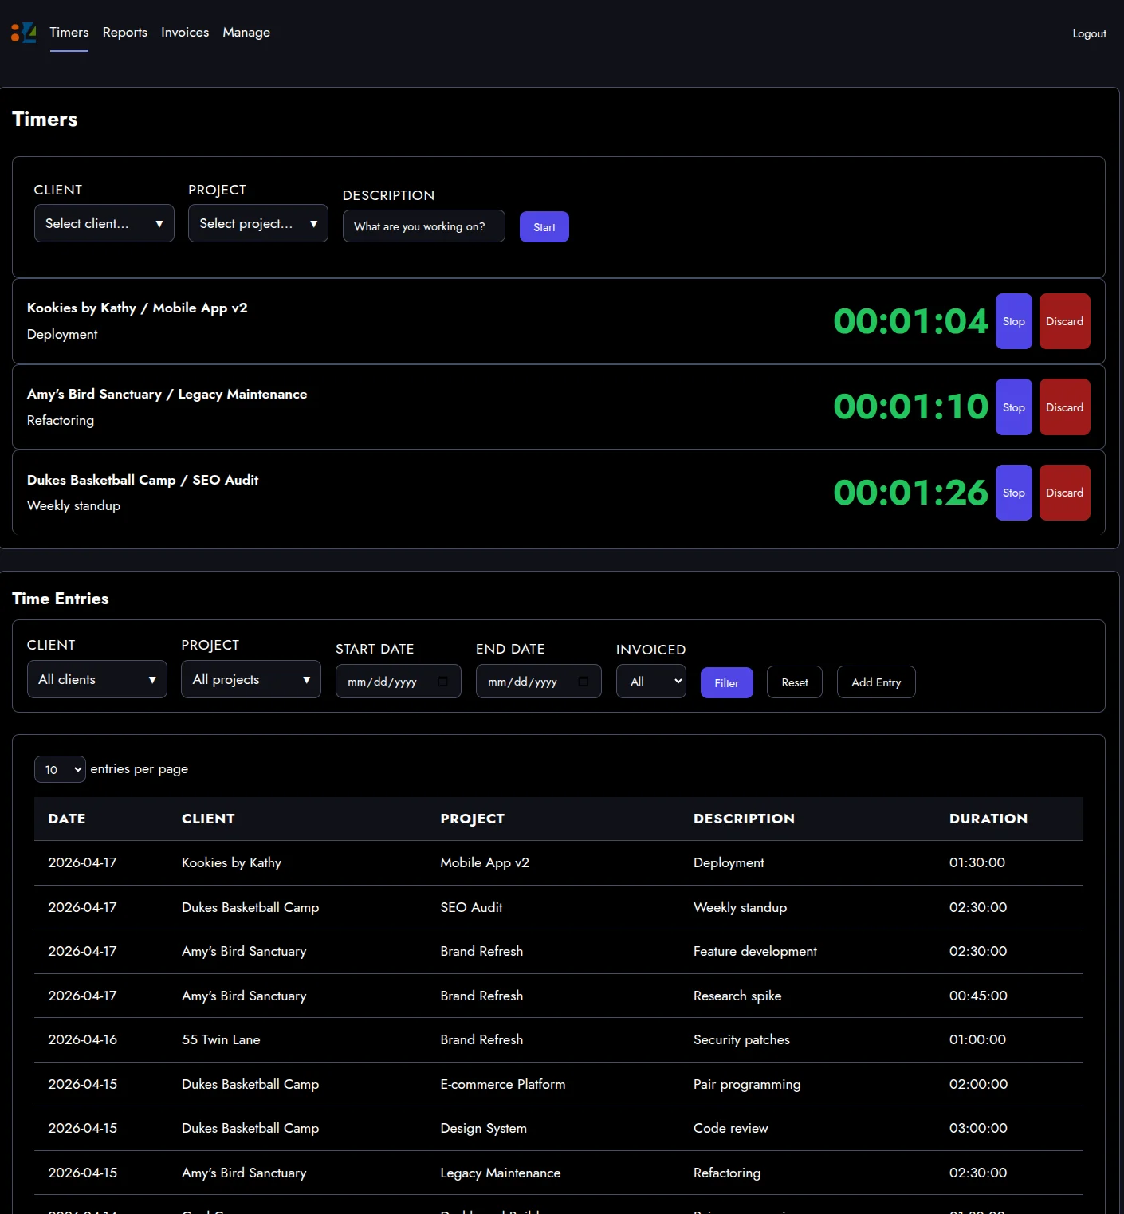Change the entries per page selector
The width and height of the screenshot is (1124, 1214).
(x=60, y=769)
